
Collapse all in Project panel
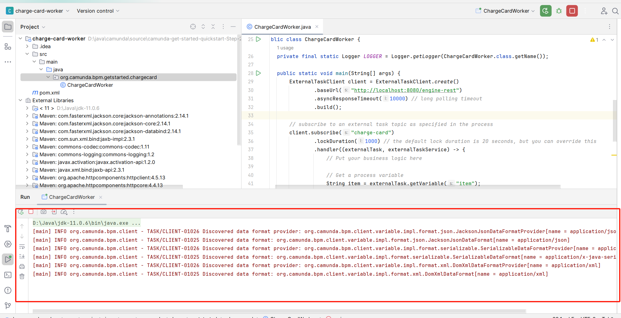click(213, 27)
